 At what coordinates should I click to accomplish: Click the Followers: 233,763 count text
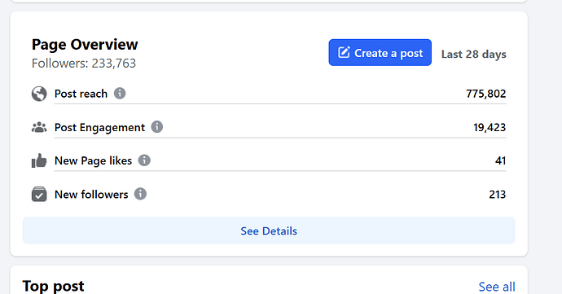pos(84,64)
